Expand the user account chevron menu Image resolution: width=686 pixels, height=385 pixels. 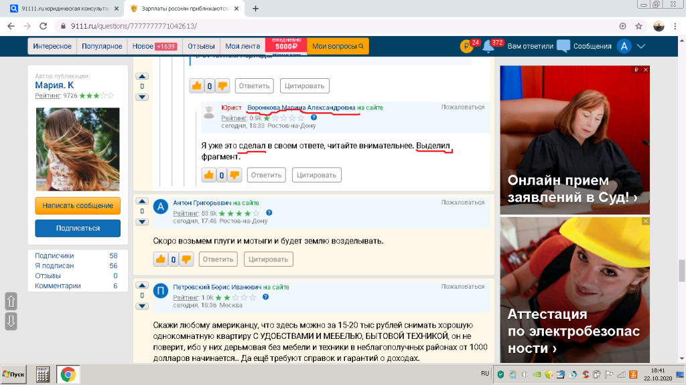pos(641,46)
